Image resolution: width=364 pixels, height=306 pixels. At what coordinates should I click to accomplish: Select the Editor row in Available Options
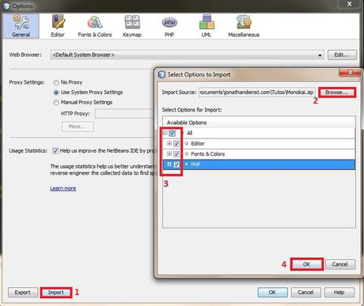pyautogui.click(x=259, y=144)
